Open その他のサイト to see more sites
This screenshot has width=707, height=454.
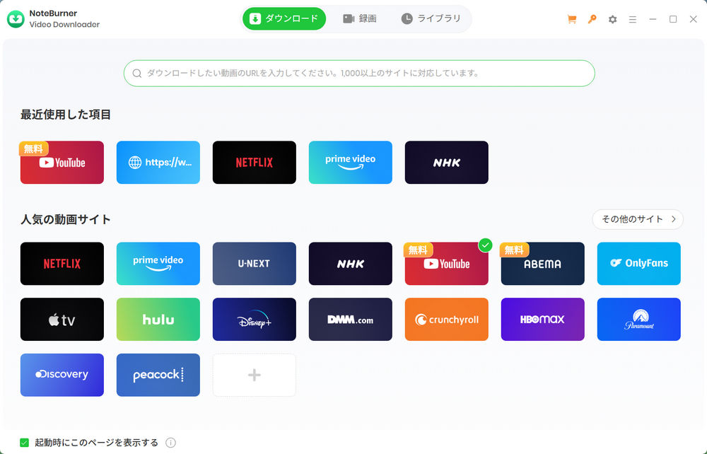[638, 219]
